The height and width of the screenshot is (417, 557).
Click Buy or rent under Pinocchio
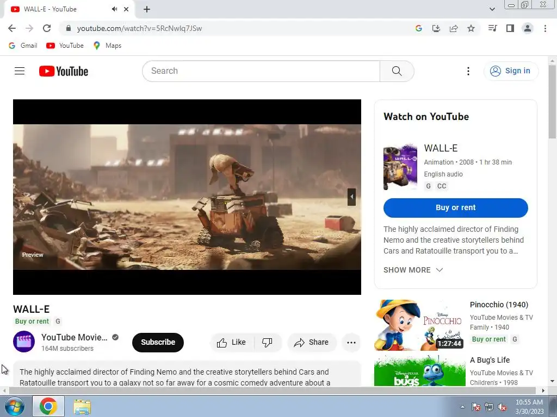click(488, 339)
